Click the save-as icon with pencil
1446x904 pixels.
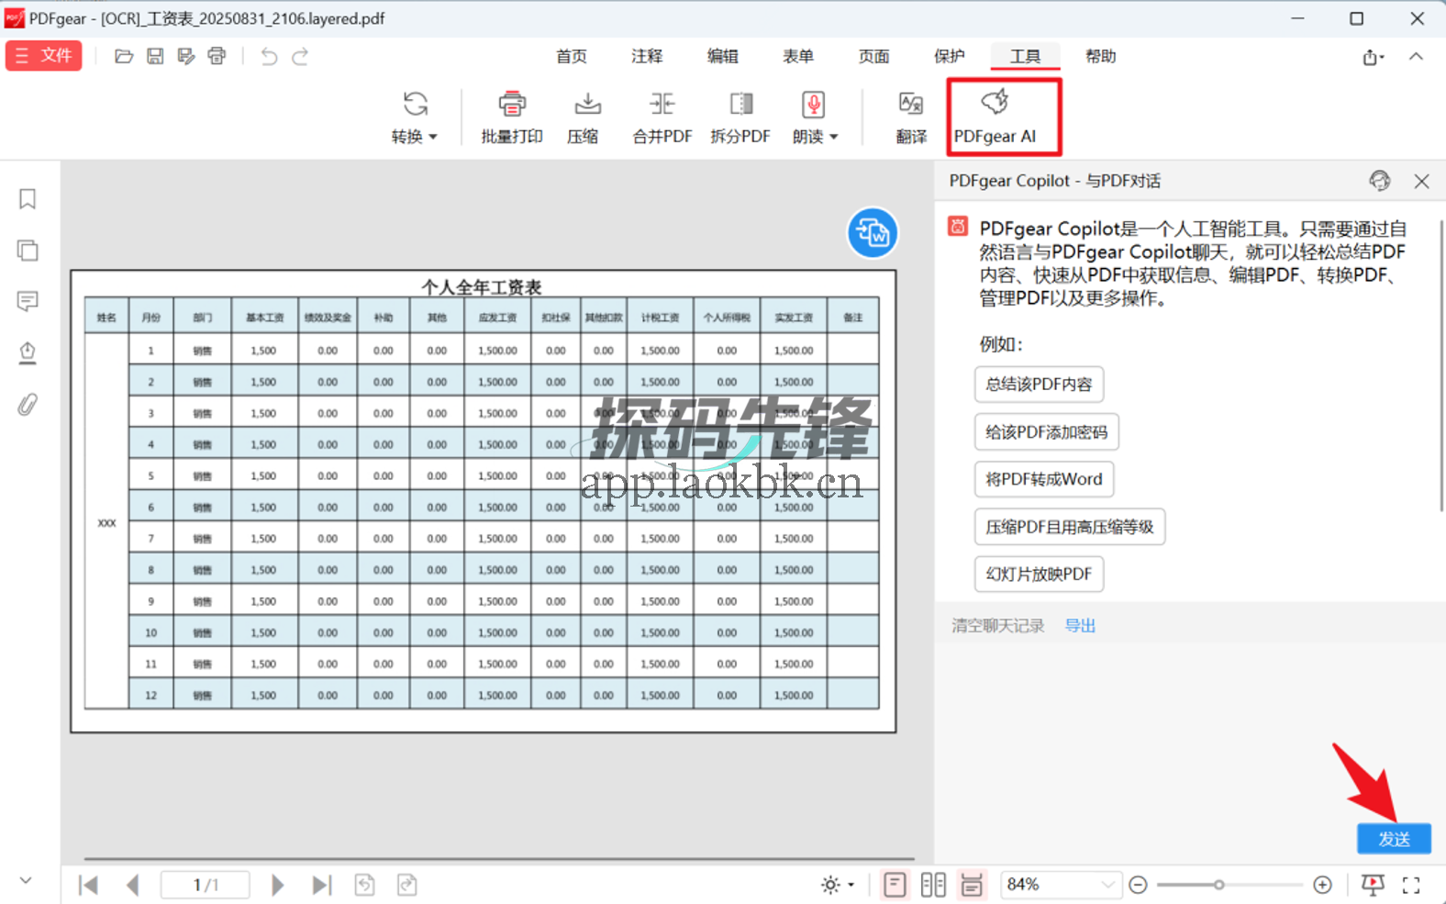click(x=186, y=57)
